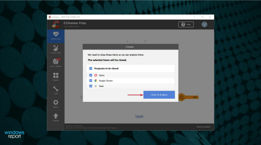Uncheck the Opera checkbox
The height and width of the screenshot is (145, 261).
point(91,75)
